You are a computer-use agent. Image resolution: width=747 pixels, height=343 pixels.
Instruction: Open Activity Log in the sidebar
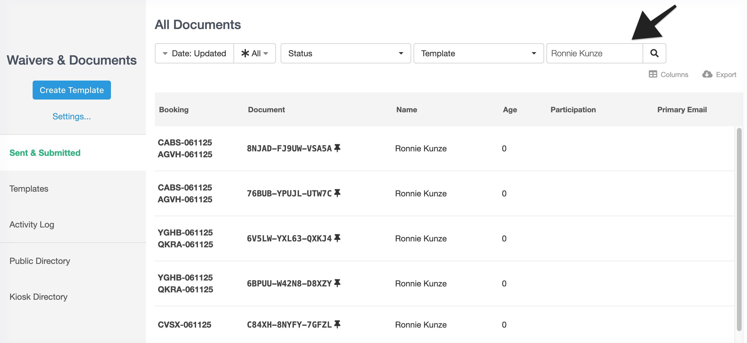[32, 225]
